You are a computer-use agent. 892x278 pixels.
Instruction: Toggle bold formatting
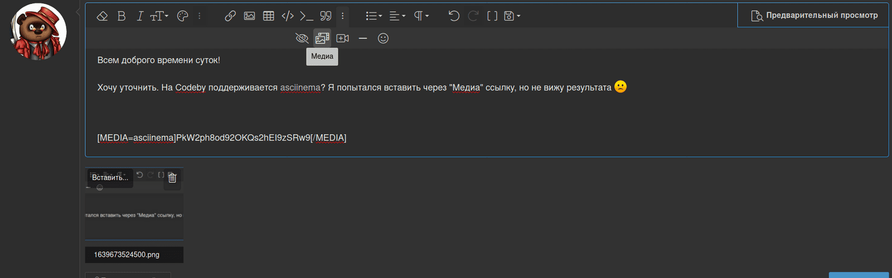tap(122, 16)
